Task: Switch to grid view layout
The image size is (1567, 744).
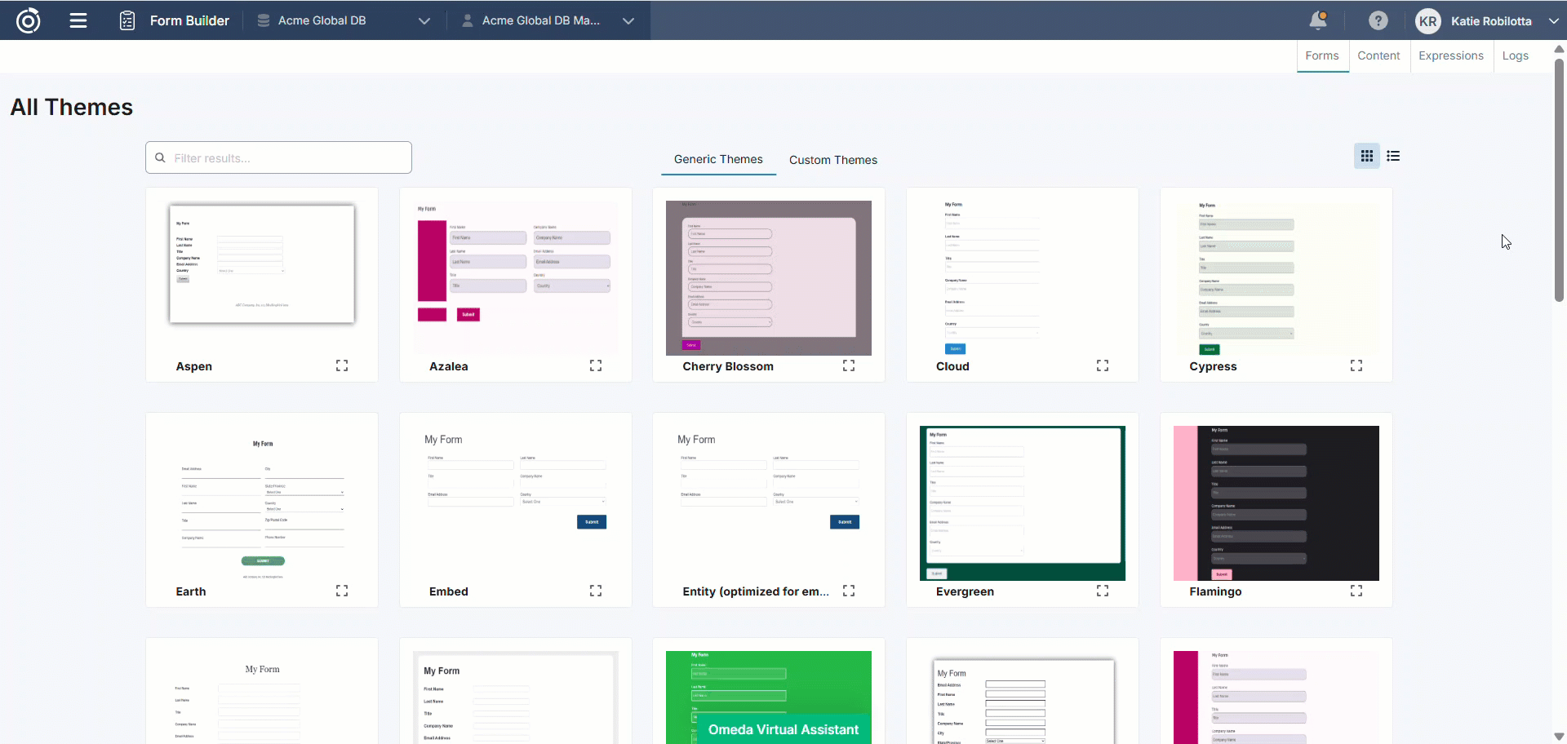Action: click(x=1366, y=156)
